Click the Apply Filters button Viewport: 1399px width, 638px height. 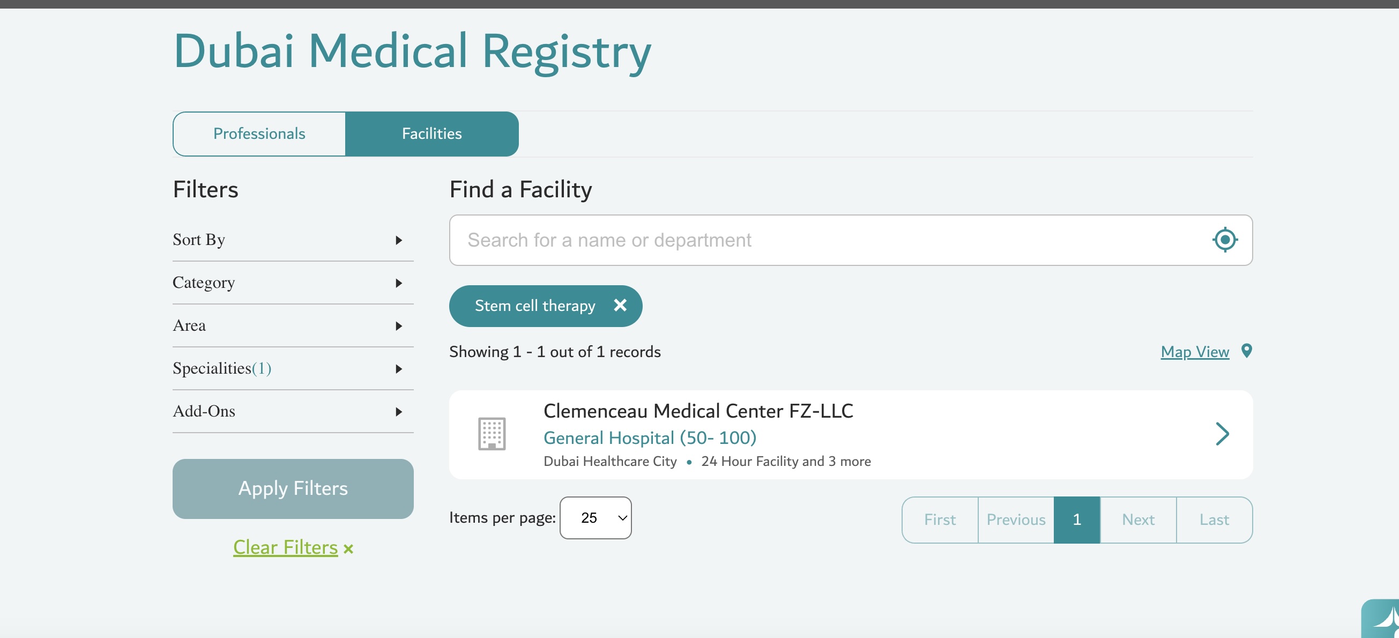(293, 488)
